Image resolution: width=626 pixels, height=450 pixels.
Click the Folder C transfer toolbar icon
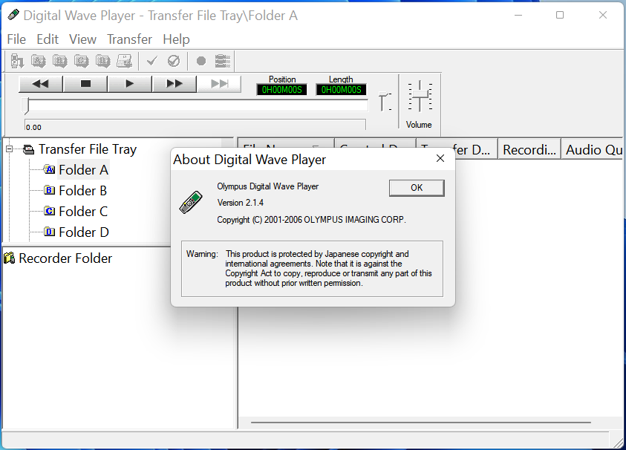(x=82, y=61)
